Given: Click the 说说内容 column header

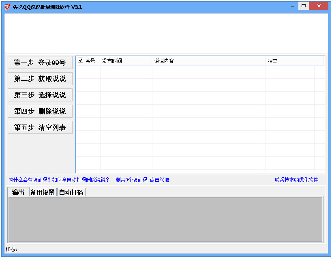Looking at the screenshot, I should click(209, 61).
